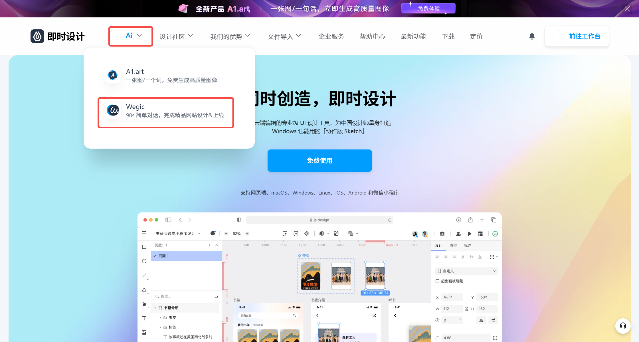Select the rectangle tool in mockup sidebar

144,247
